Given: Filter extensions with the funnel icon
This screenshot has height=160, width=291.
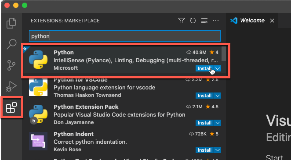Looking at the screenshot, I should click(181, 21).
